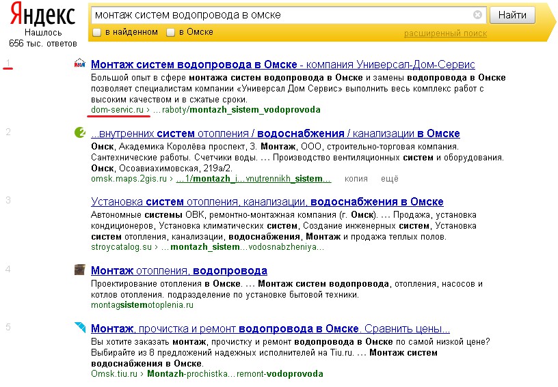Click the dom-servic.ru favicon beside the first result
This screenshot has width=558, height=387.
click(80, 63)
